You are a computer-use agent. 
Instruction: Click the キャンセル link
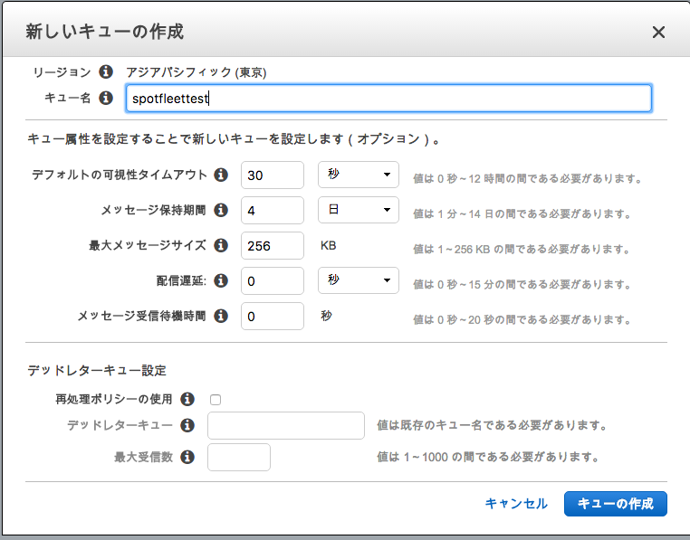pyautogui.click(x=516, y=504)
